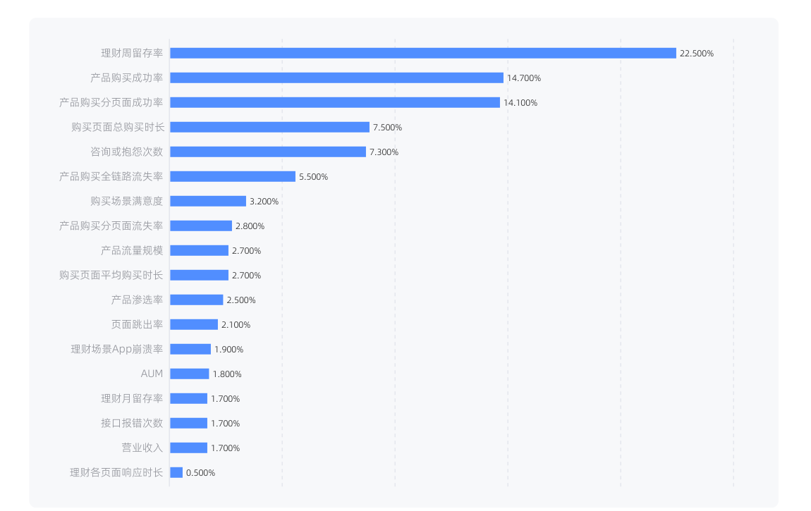Click the 理财场景App崩溃率 label
This screenshot has width=811, height=511.
click(117, 350)
